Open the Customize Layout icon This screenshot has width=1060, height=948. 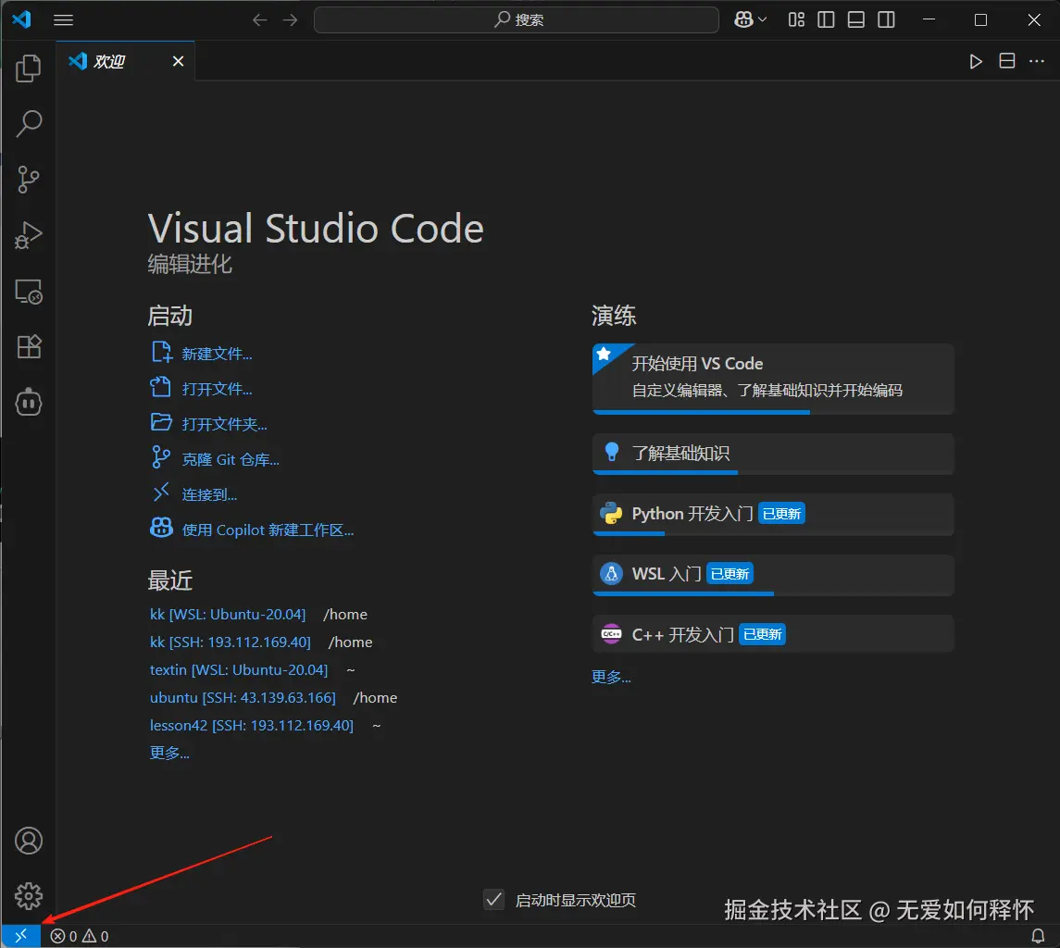click(x=796, y=19)
